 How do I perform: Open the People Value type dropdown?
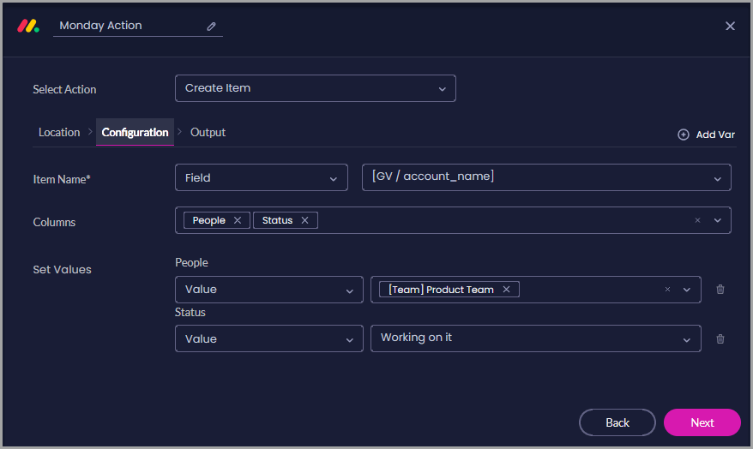269,290
